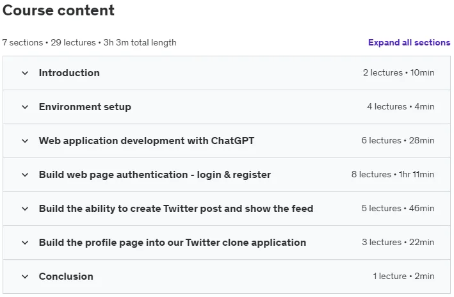Screen dimensions: 454x297
Task: Click the '5 lectures • 46min' label
Action: (x=398, y=208)
